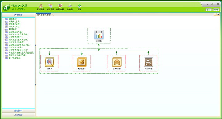Open 对账单 (金额) in the tree

[14, 24]
